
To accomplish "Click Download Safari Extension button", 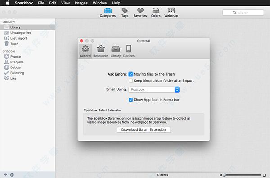I will pos(144,129).
